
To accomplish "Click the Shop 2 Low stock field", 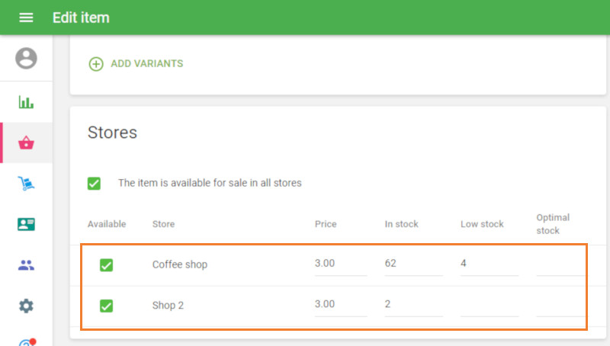I will (489, 305).
